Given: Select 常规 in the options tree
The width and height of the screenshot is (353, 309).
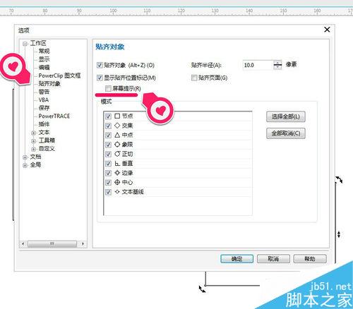Looking at the screenshot, I should tap(44, 51).
